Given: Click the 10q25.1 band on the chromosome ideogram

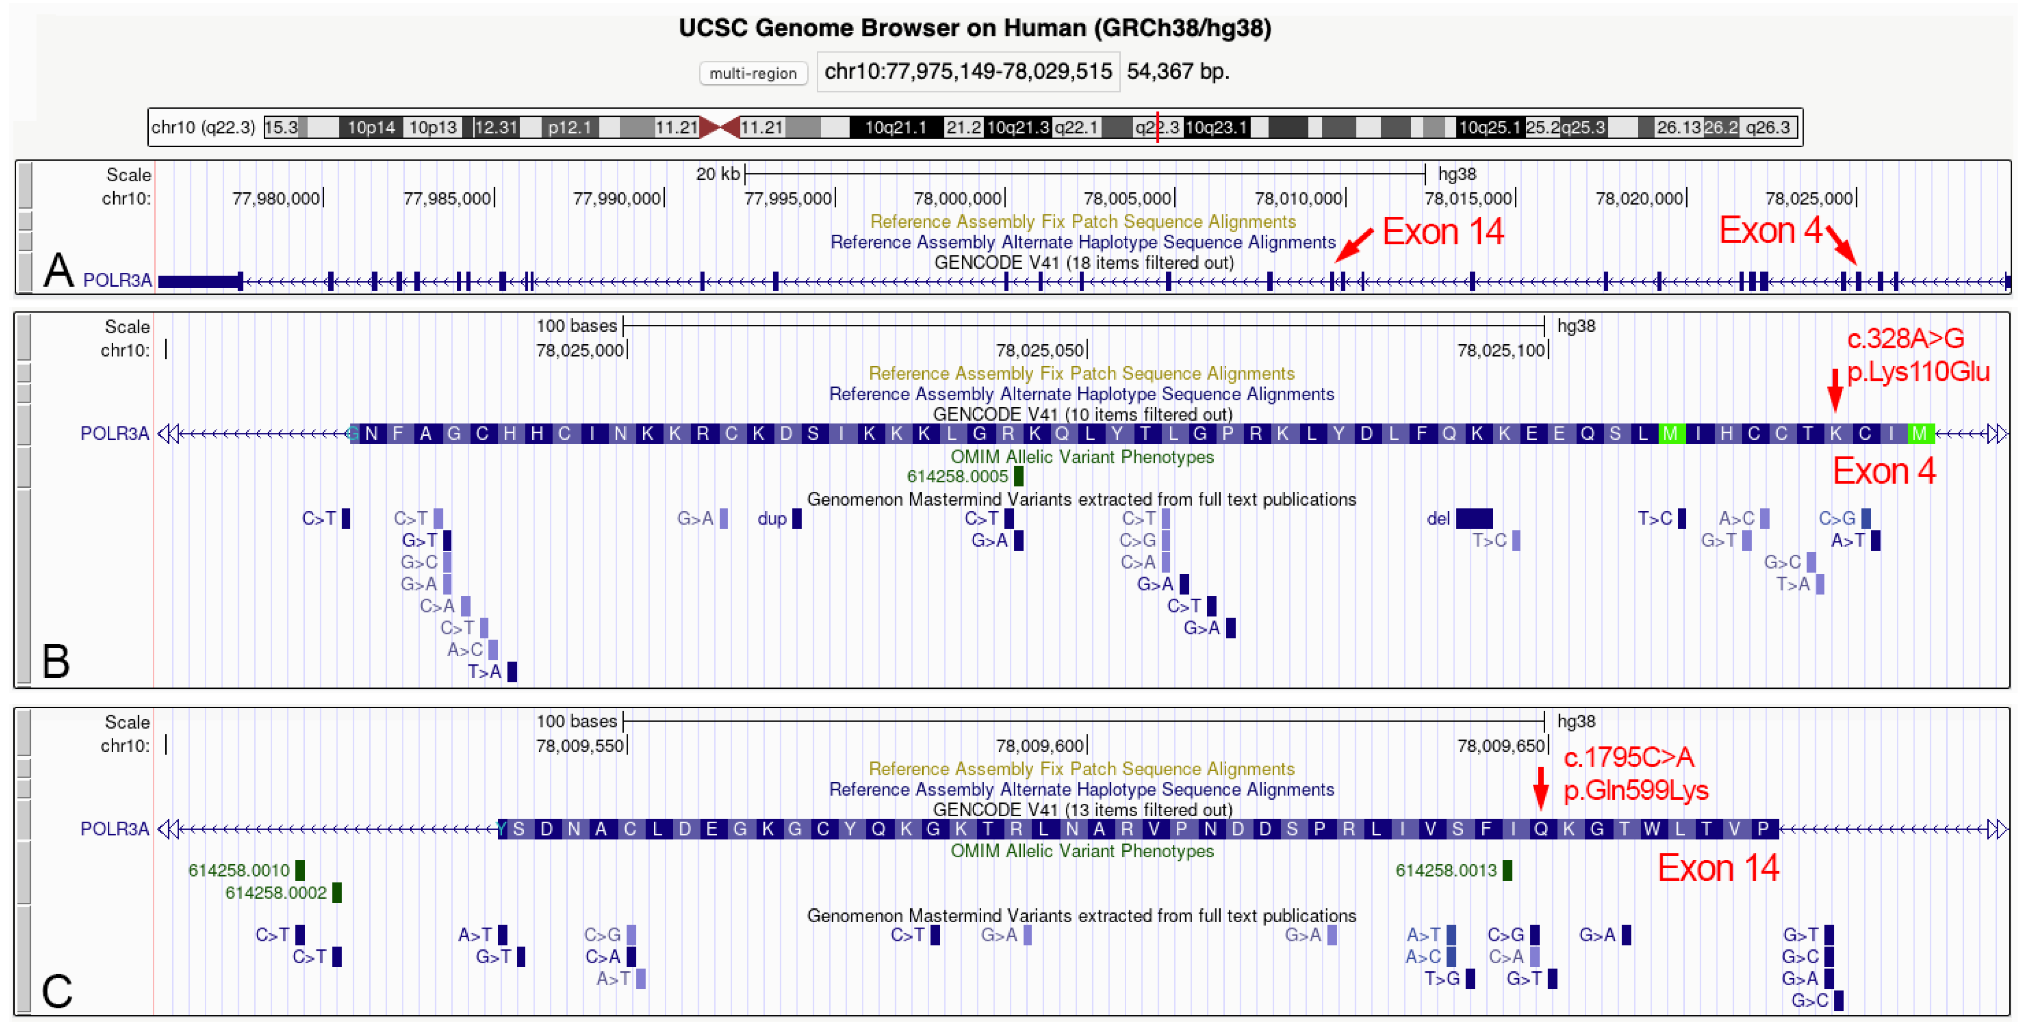Looking at the screenshot, I should pyautogui.click(x=1490, y=127).
